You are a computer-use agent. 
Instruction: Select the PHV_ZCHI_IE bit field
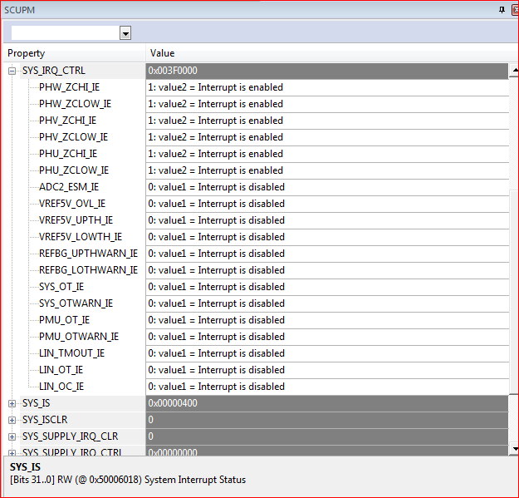point(67,121)
